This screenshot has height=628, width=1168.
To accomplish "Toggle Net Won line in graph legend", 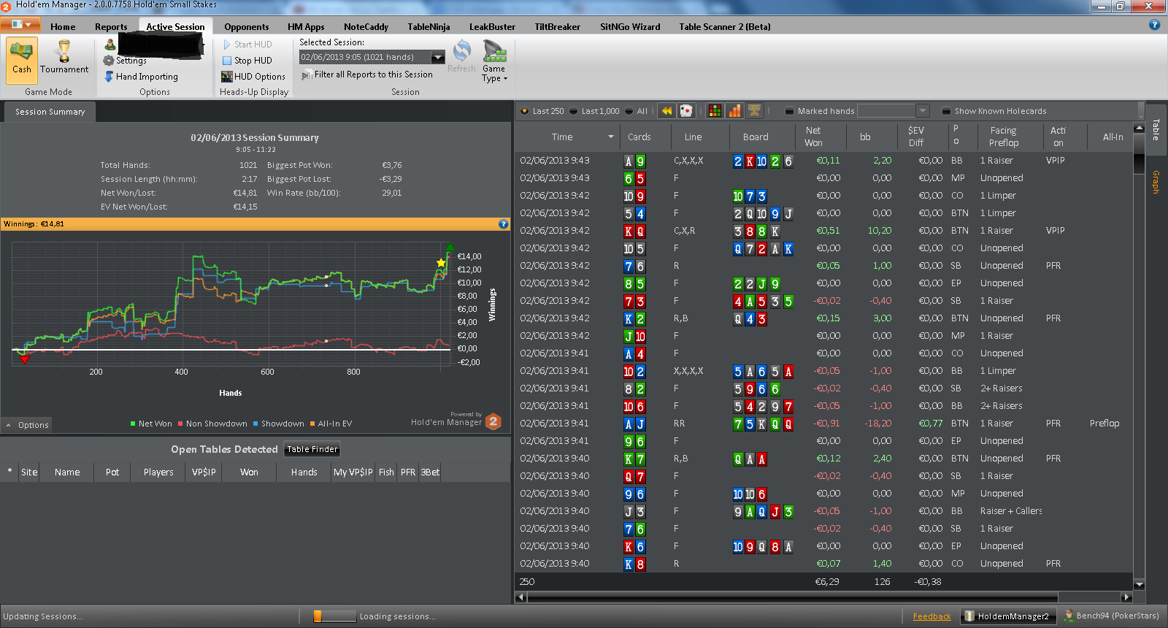I will click(150, 424).
